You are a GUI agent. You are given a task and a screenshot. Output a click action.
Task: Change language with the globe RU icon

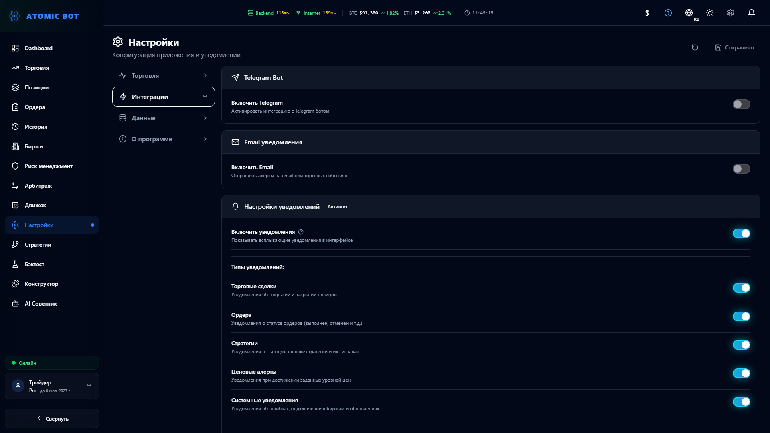click(689, 13)
